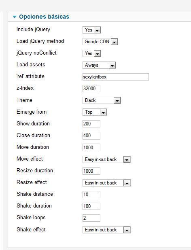191x250 pixels.
Task: Open the jQuery noConflict dropdown
Action: [x=92, y=53]
